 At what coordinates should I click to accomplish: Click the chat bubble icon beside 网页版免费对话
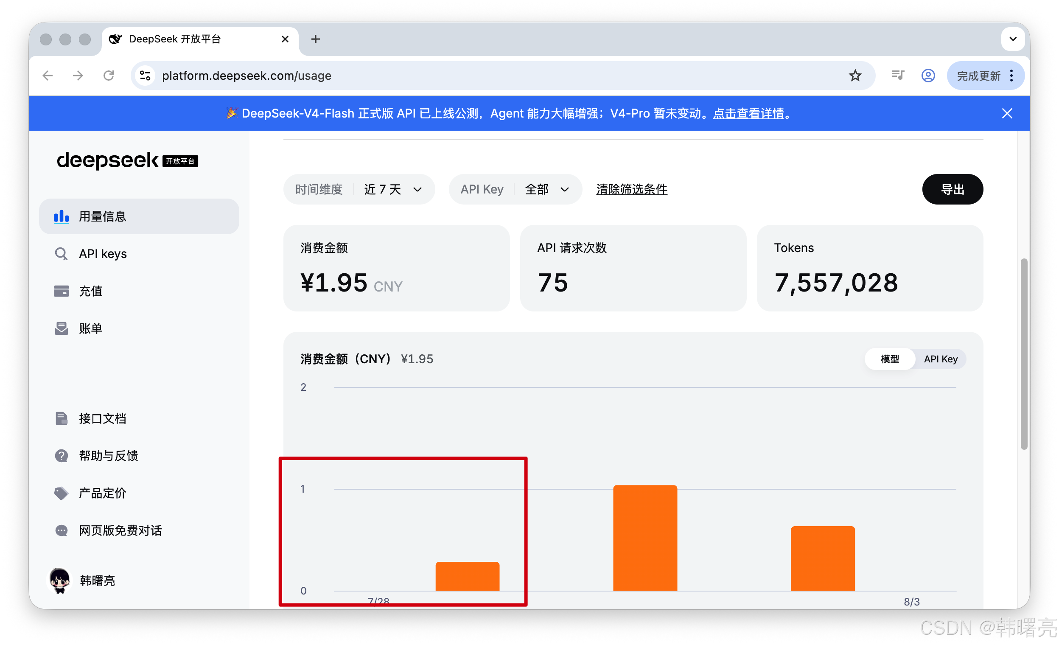(x=61, y=530)
